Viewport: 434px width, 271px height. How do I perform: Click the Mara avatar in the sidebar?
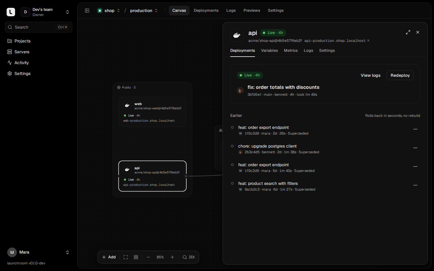[12, 252]
